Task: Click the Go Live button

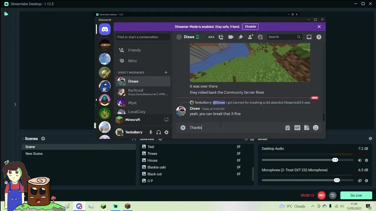Action: pos(356,195)
